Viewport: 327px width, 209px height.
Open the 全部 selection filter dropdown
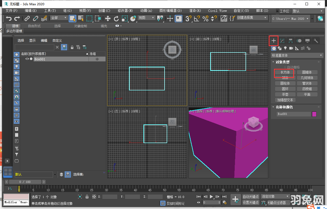(59, 18)
